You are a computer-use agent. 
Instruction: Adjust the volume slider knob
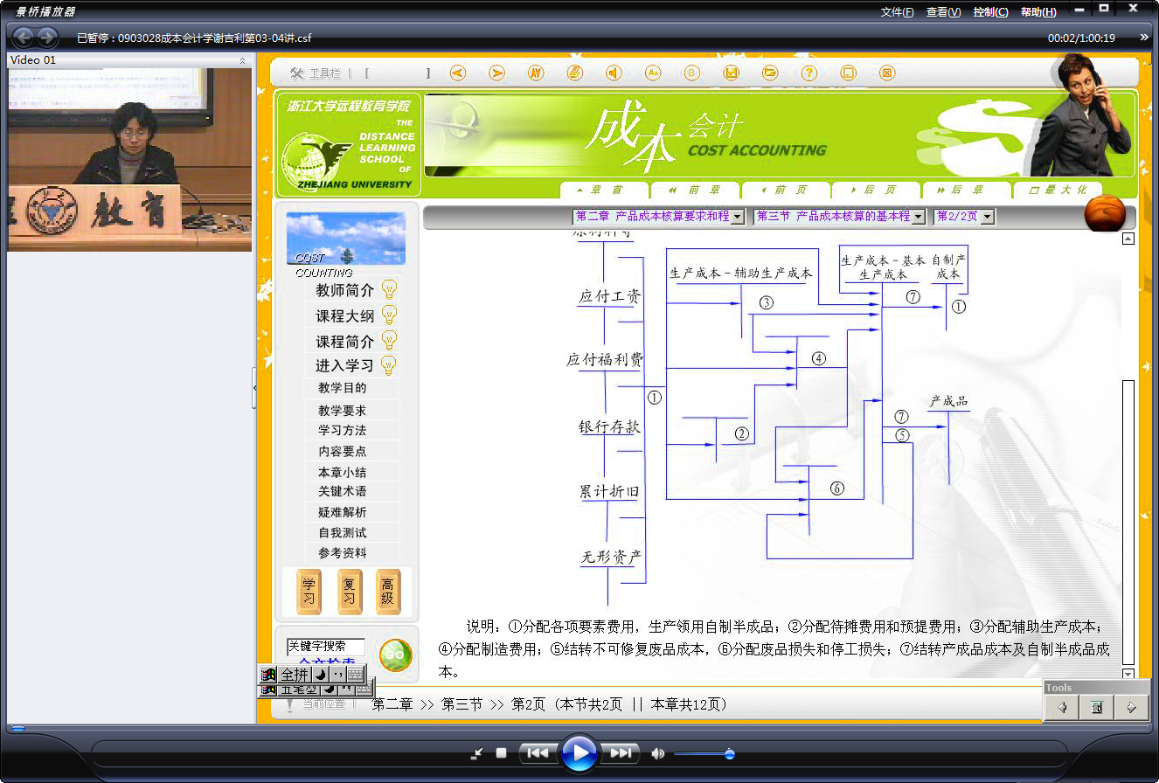pyautogui.click(x=730, y=753)
